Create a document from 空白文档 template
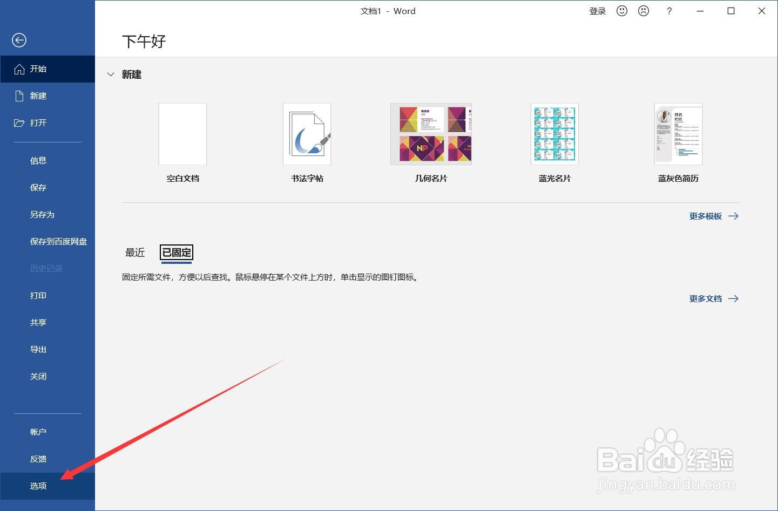This screenshot has width=778, height=511. 182,134
